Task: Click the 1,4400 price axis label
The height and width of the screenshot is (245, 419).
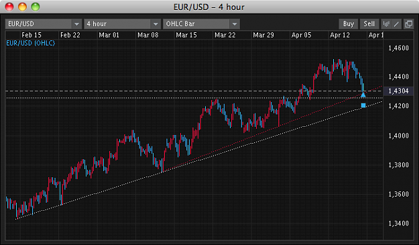Action: click(x=398, y=77)
